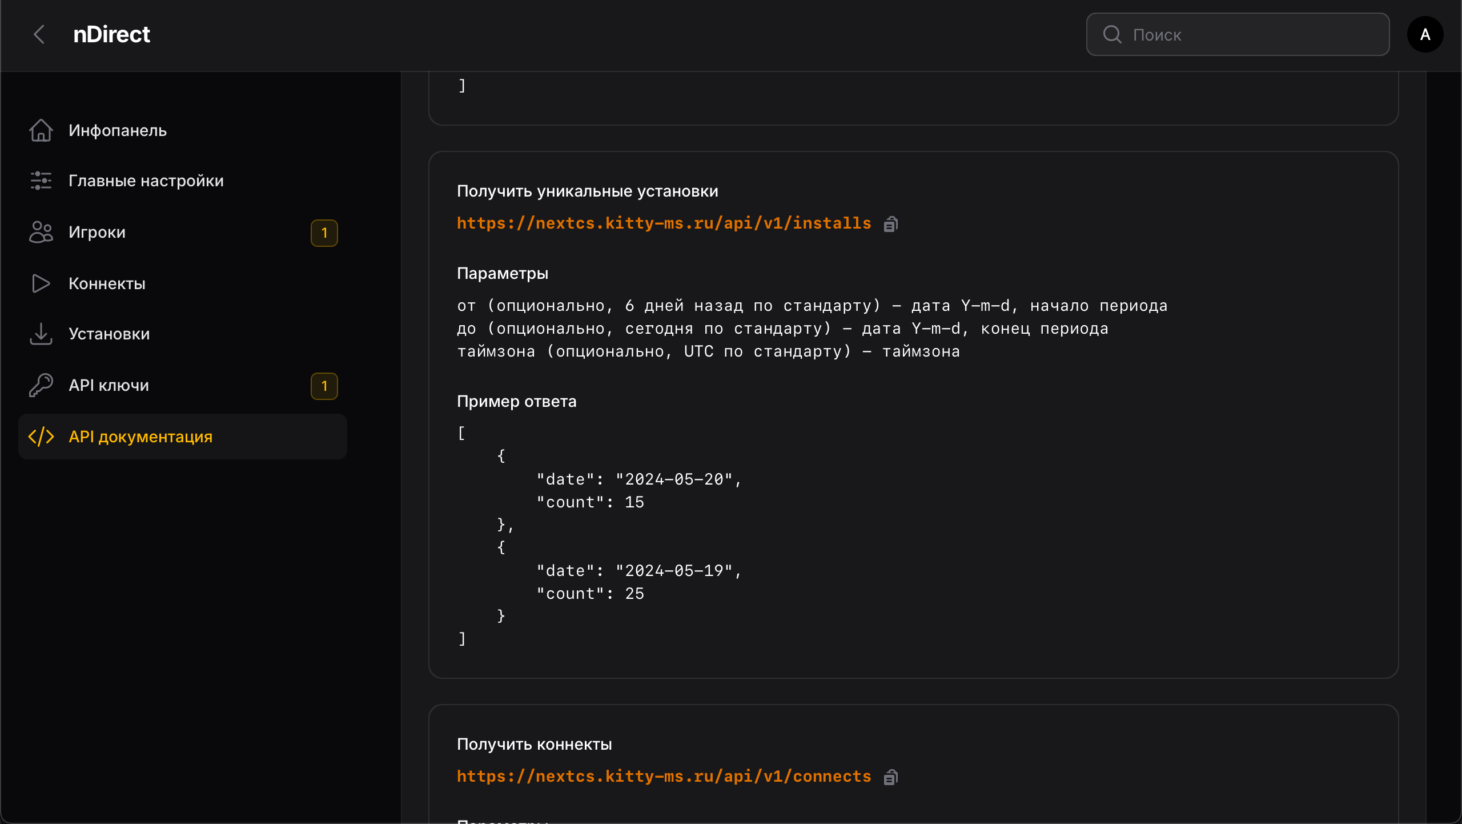Viewport: 1462px width, 824px height.
Task: Click the sliders icon for Главные настройки
Action: click(x=41, y=181)
